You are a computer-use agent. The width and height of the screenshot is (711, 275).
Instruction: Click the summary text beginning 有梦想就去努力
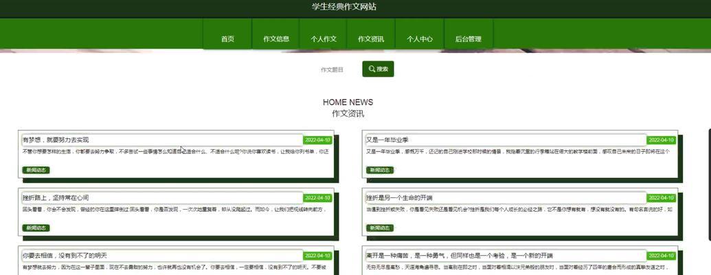[x=175, y=267]
